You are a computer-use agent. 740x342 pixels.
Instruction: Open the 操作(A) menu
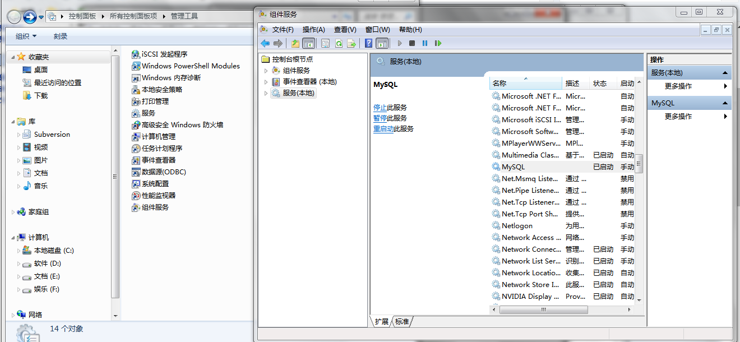click(x=314, y=30)
